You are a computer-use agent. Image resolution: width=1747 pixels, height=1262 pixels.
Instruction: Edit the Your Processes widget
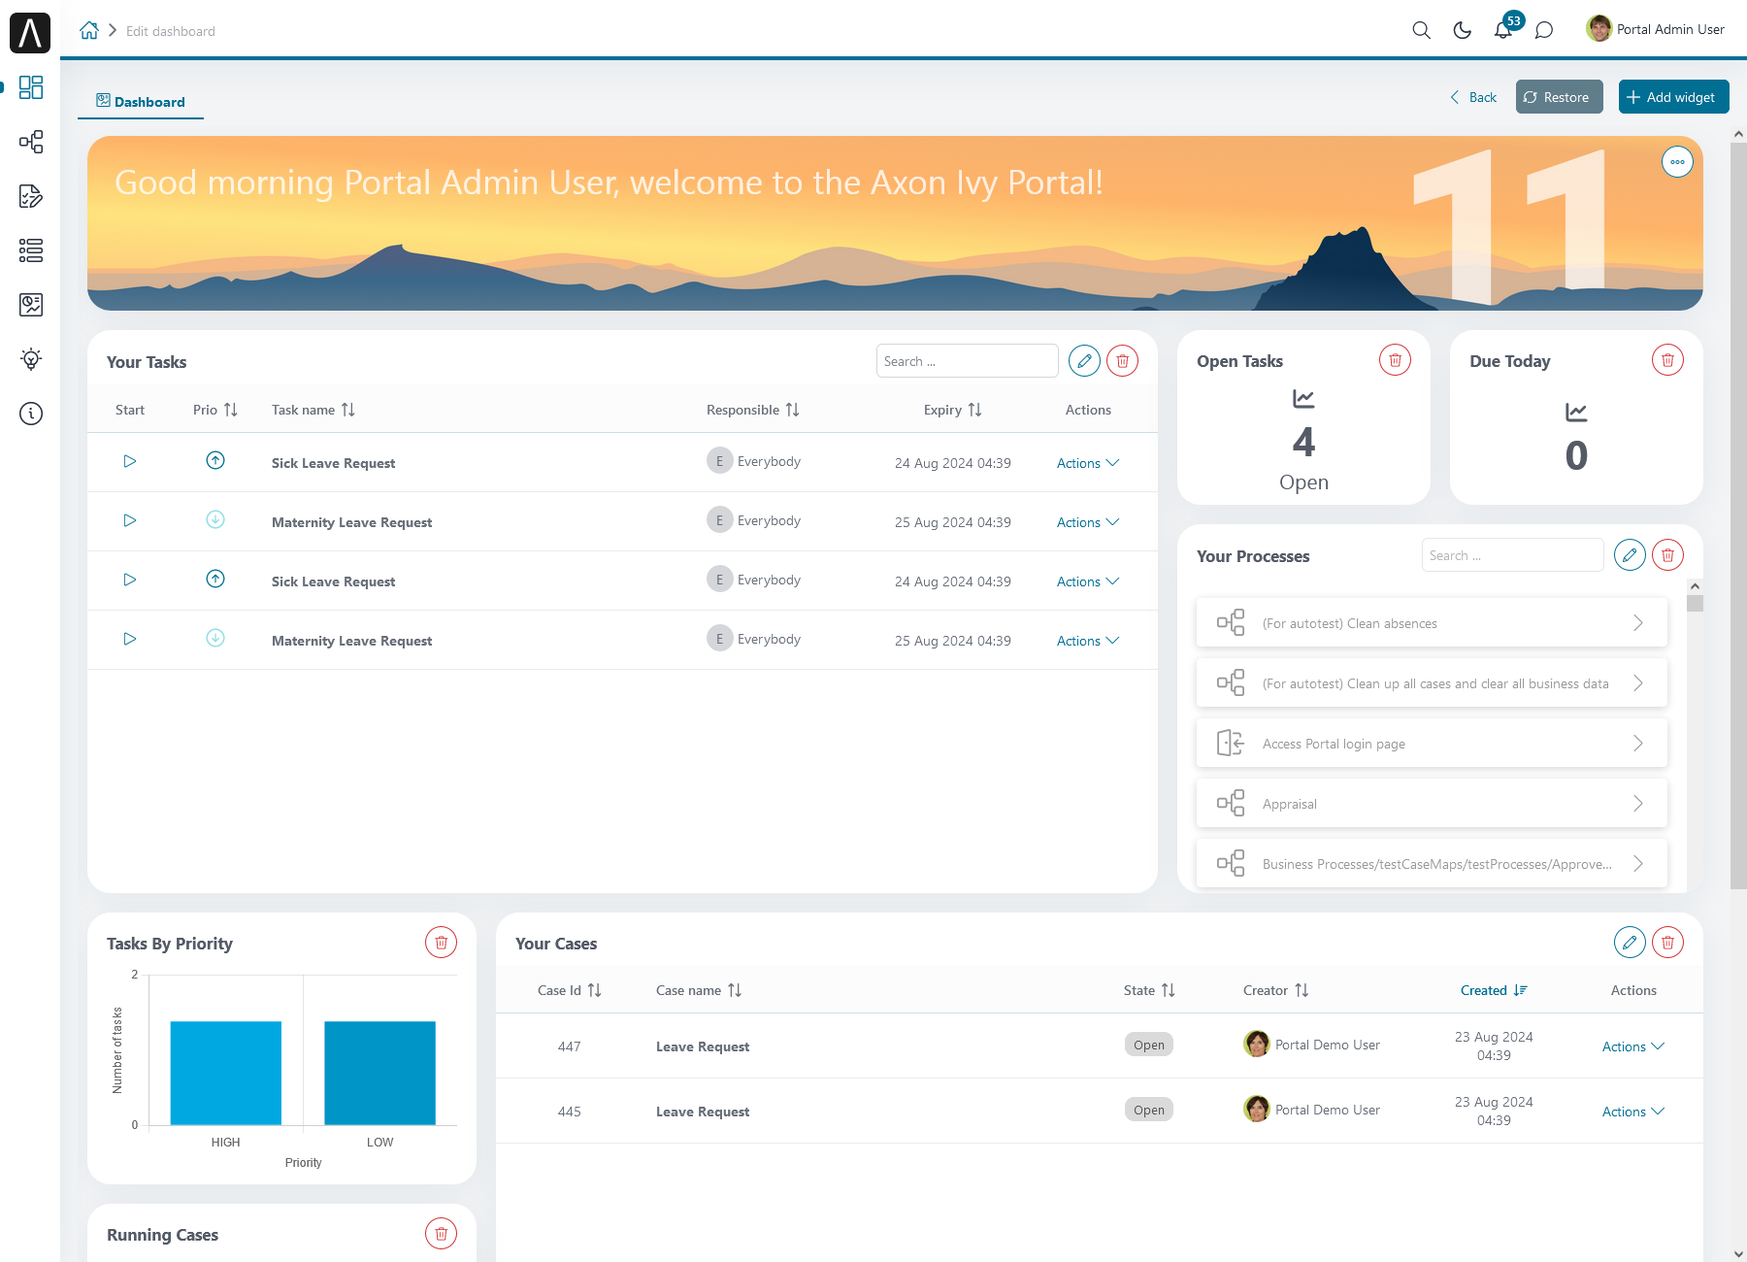coord(1630,555)
